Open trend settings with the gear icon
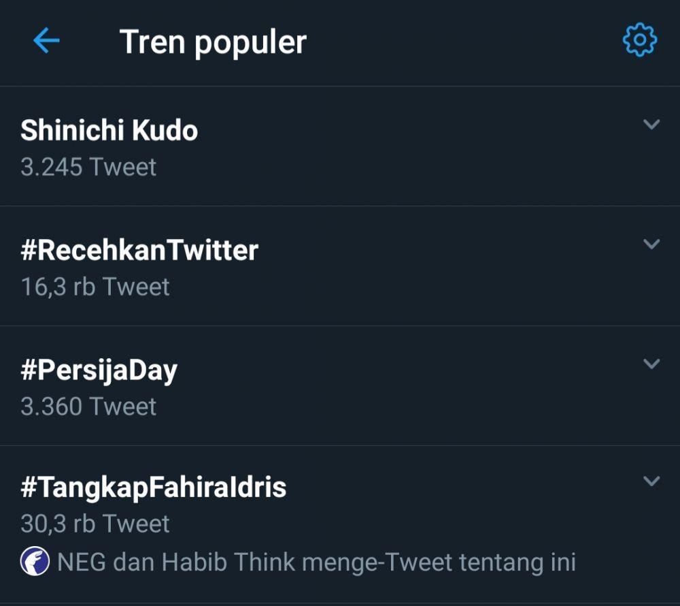680x606 pixels. (640, 40)
